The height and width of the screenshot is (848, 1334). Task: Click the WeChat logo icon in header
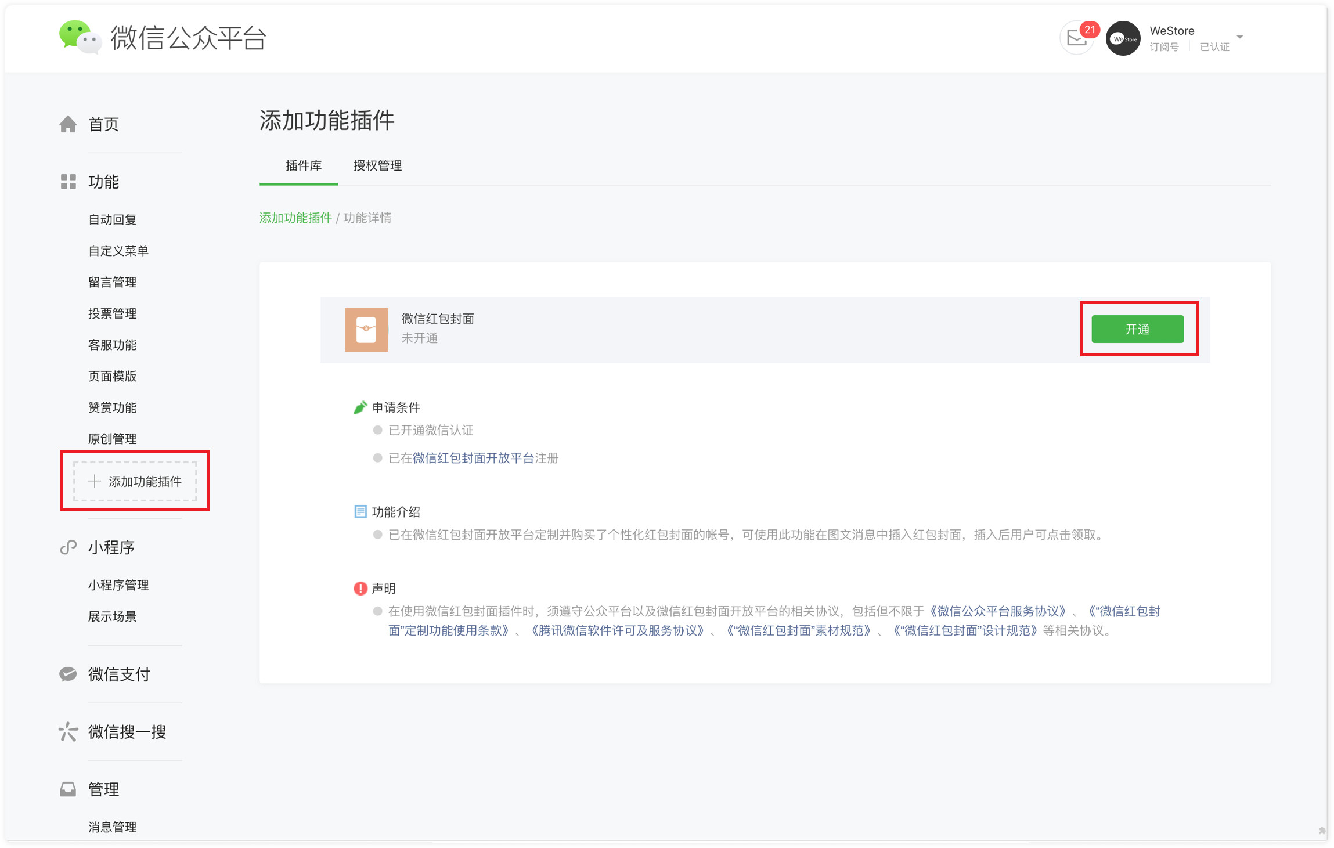click(80, 37)
